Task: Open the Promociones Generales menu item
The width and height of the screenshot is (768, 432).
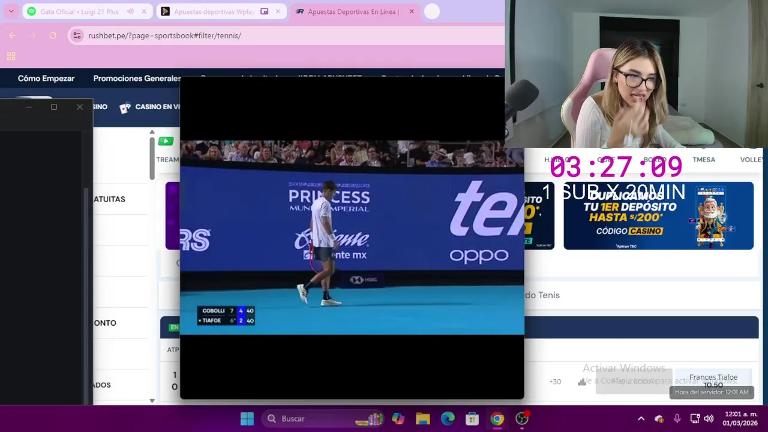Action: (137, 79)
